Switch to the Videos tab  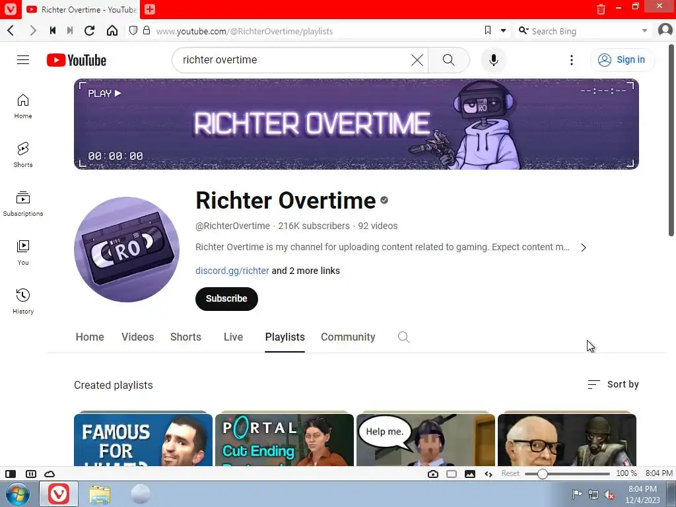click(137, 337)
